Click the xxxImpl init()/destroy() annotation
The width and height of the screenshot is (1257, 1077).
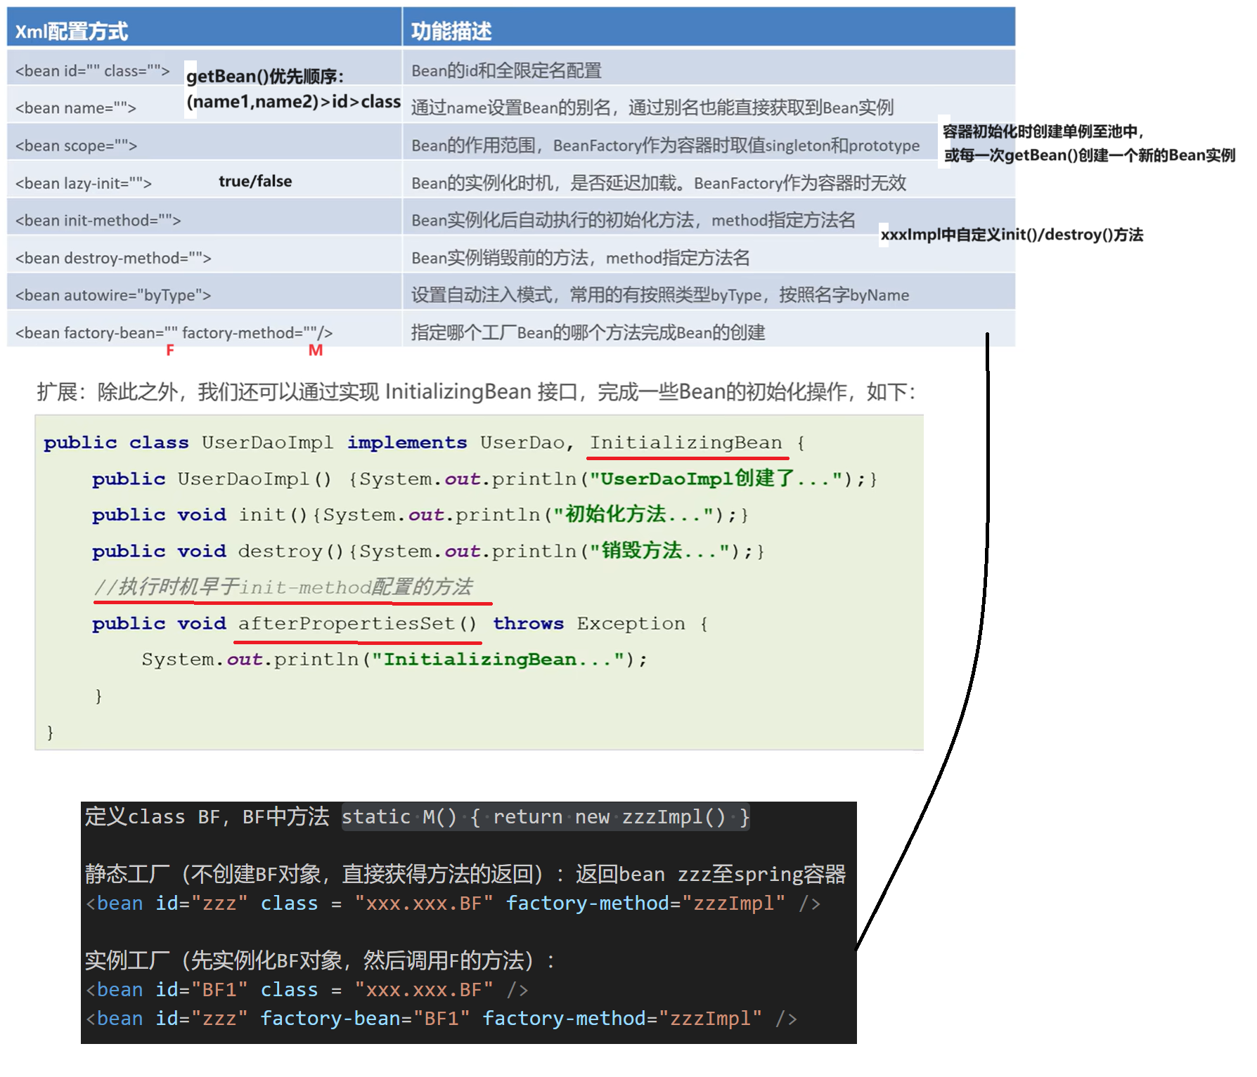pos(1012,235)
